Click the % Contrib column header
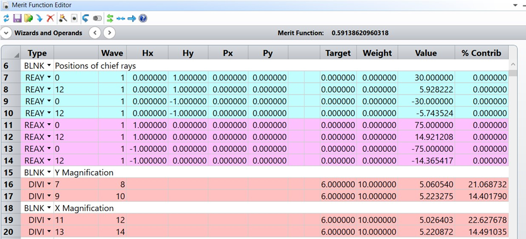The image size is (526, 239). [481, 53]
